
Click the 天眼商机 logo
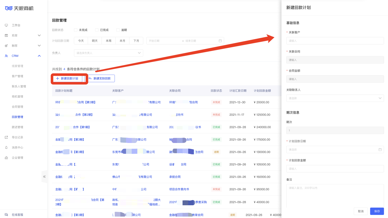click(x=19, y=8)
